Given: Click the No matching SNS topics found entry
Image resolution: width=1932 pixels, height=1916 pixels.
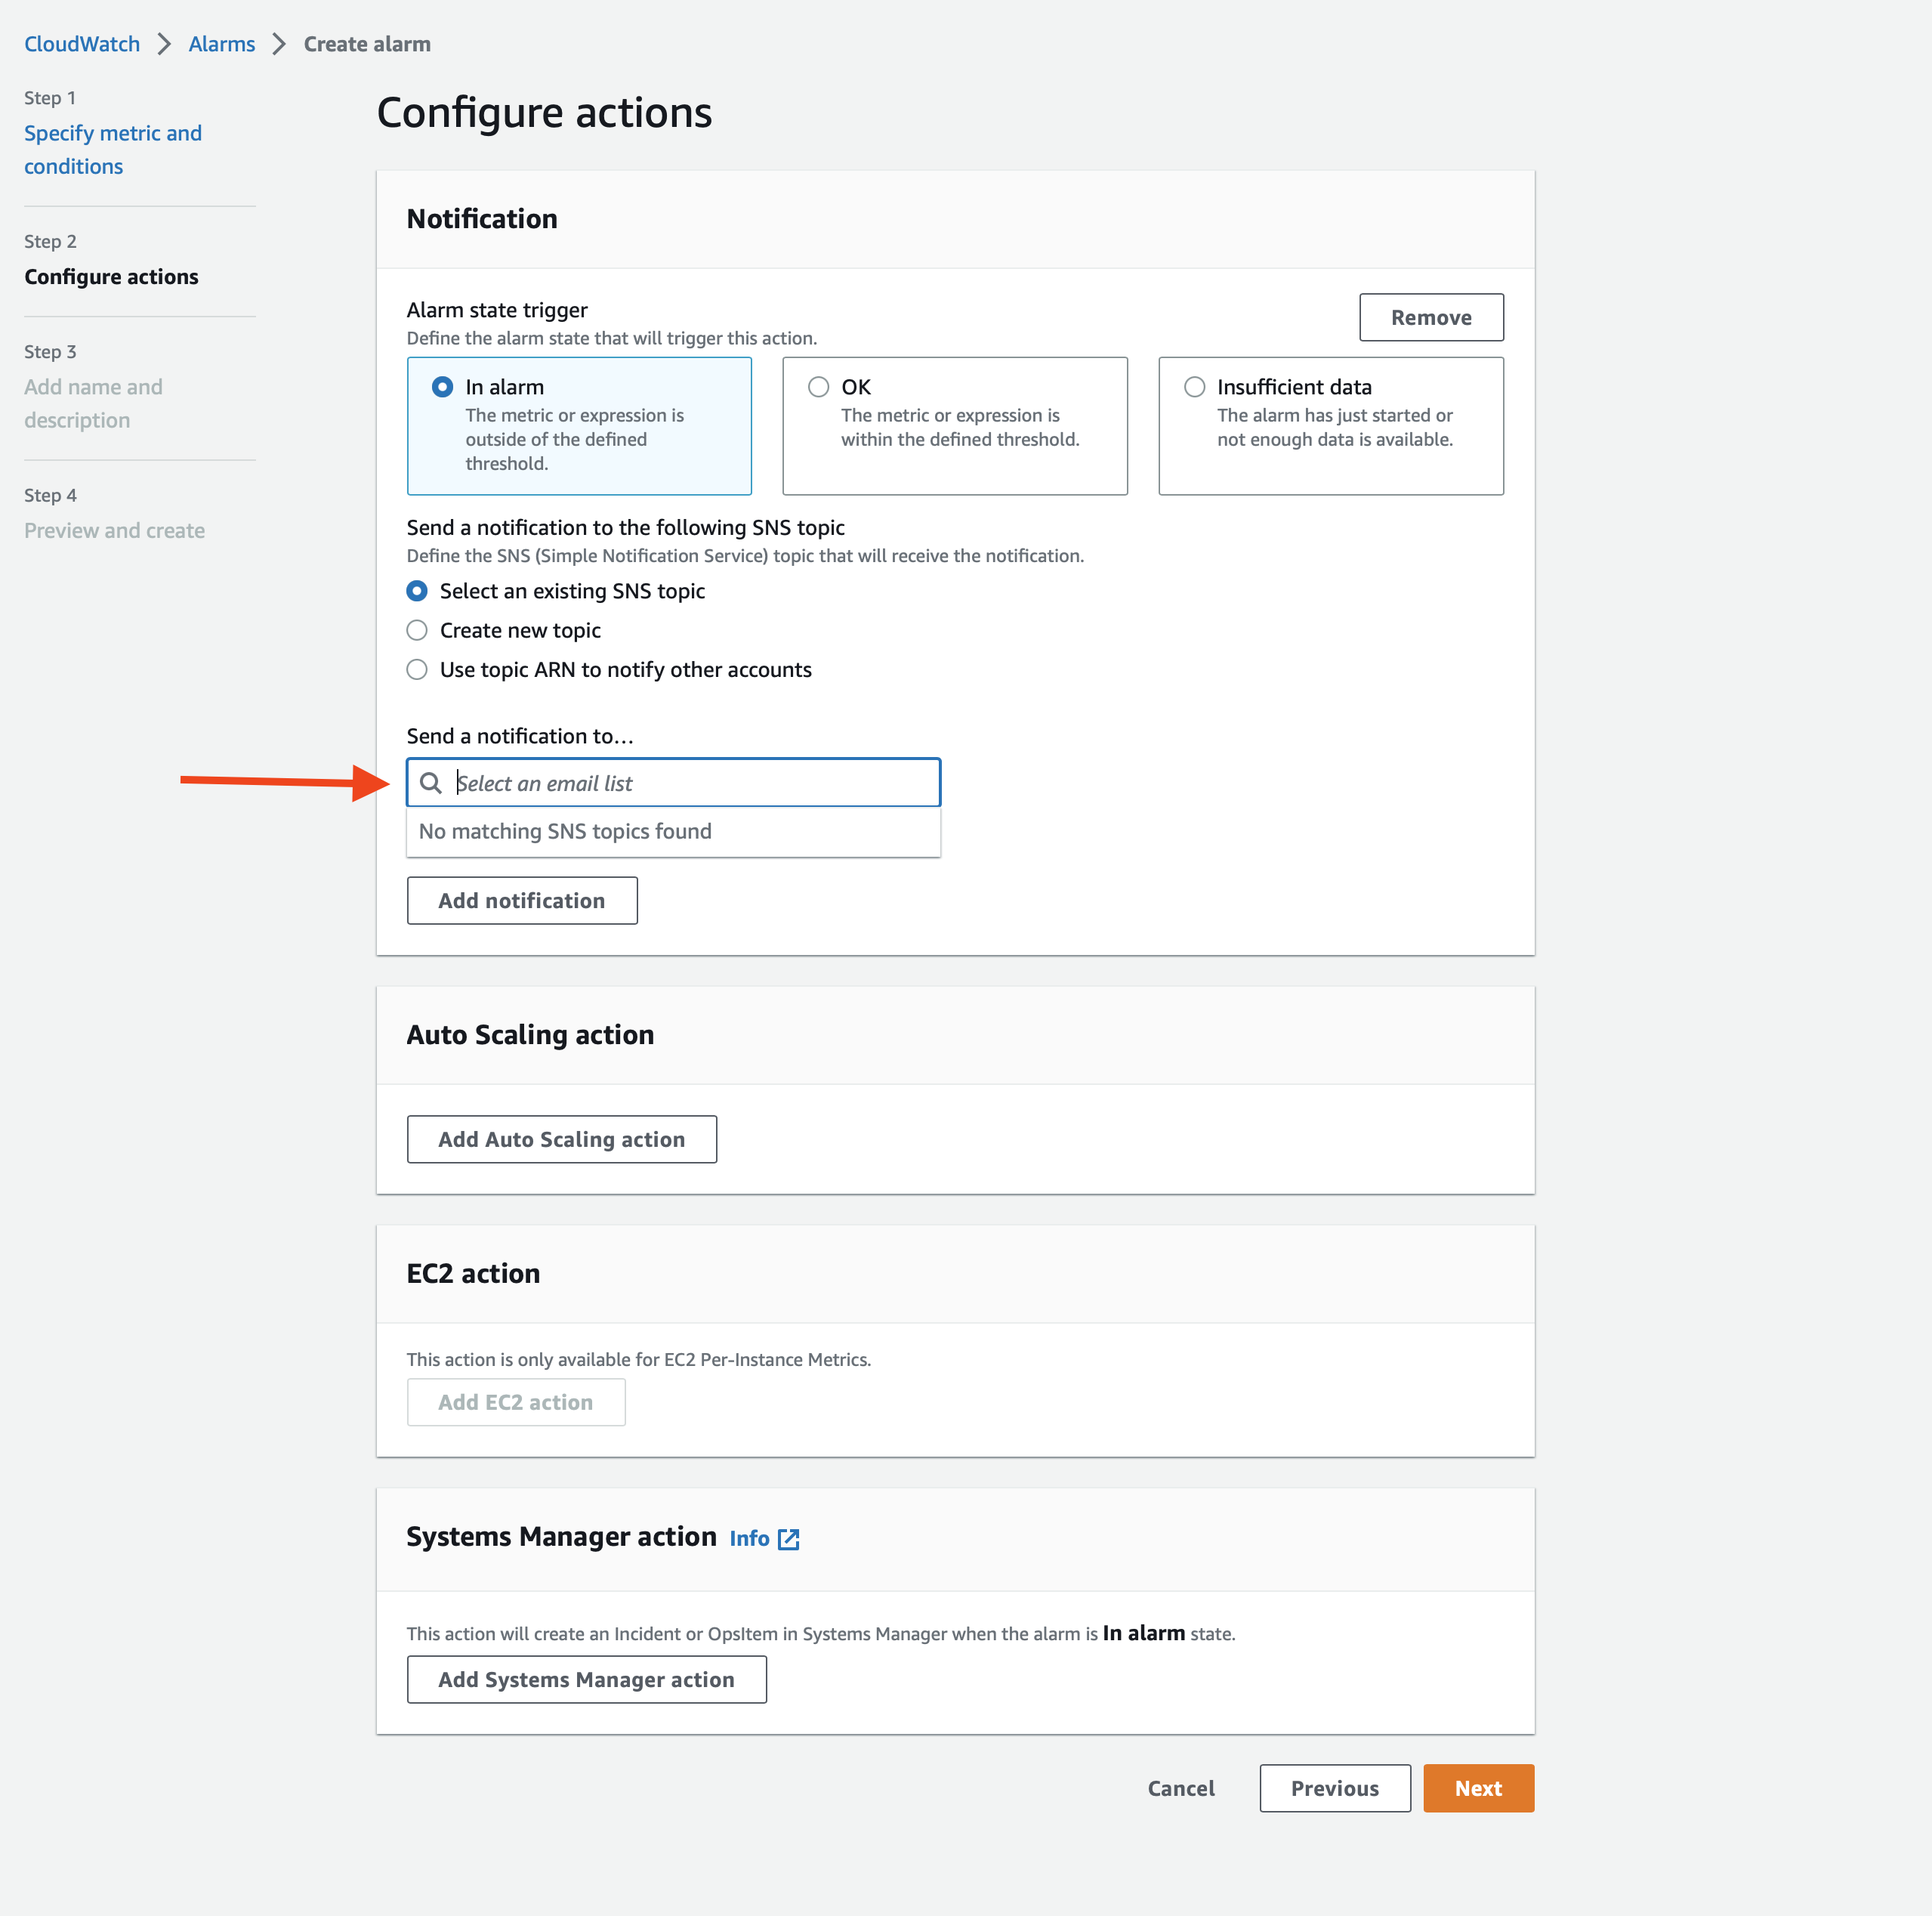Looking at the screenshot, I should (565, 831).
